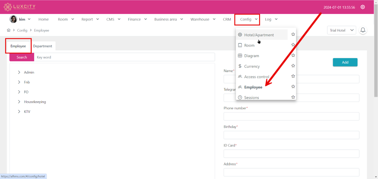Click the kim user avatar

coord(13,19)
